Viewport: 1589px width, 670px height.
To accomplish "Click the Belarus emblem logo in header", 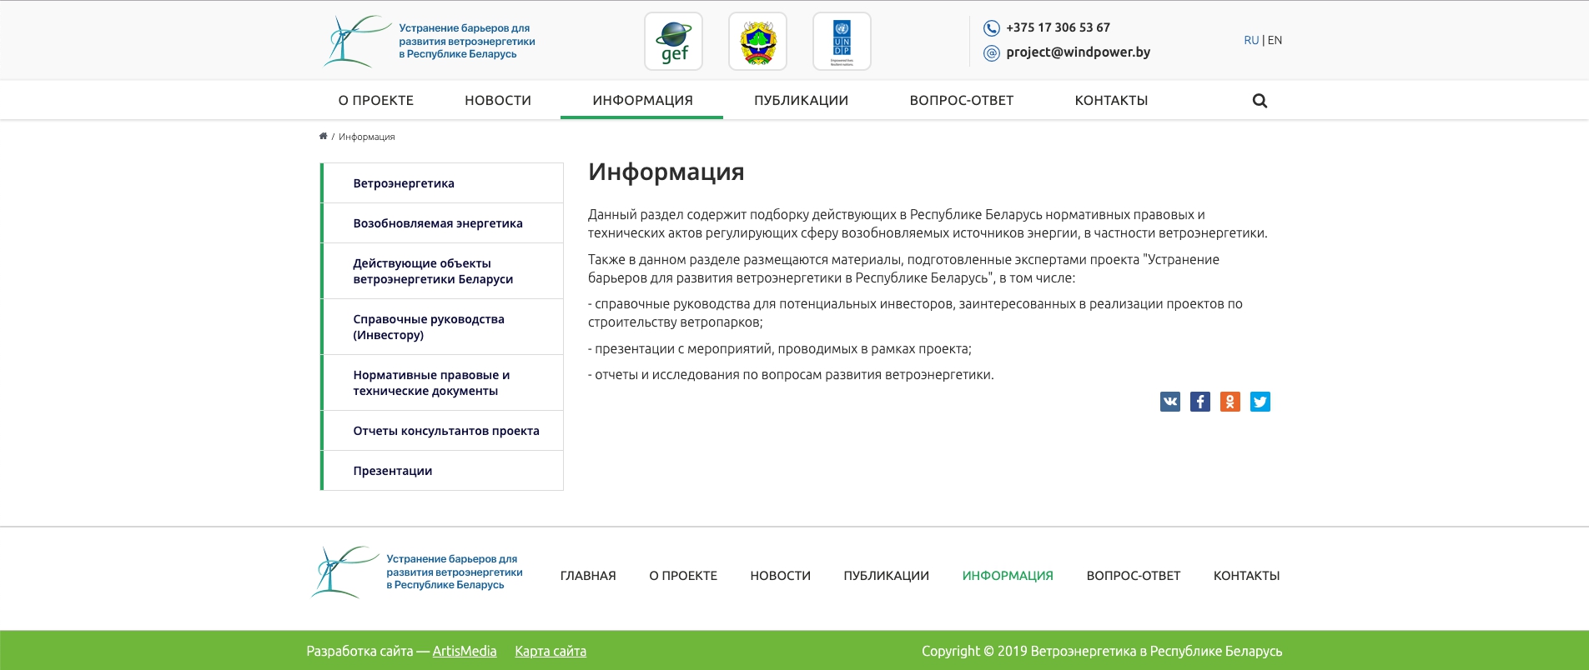I will pyautogui.click(x=757, y=42).
